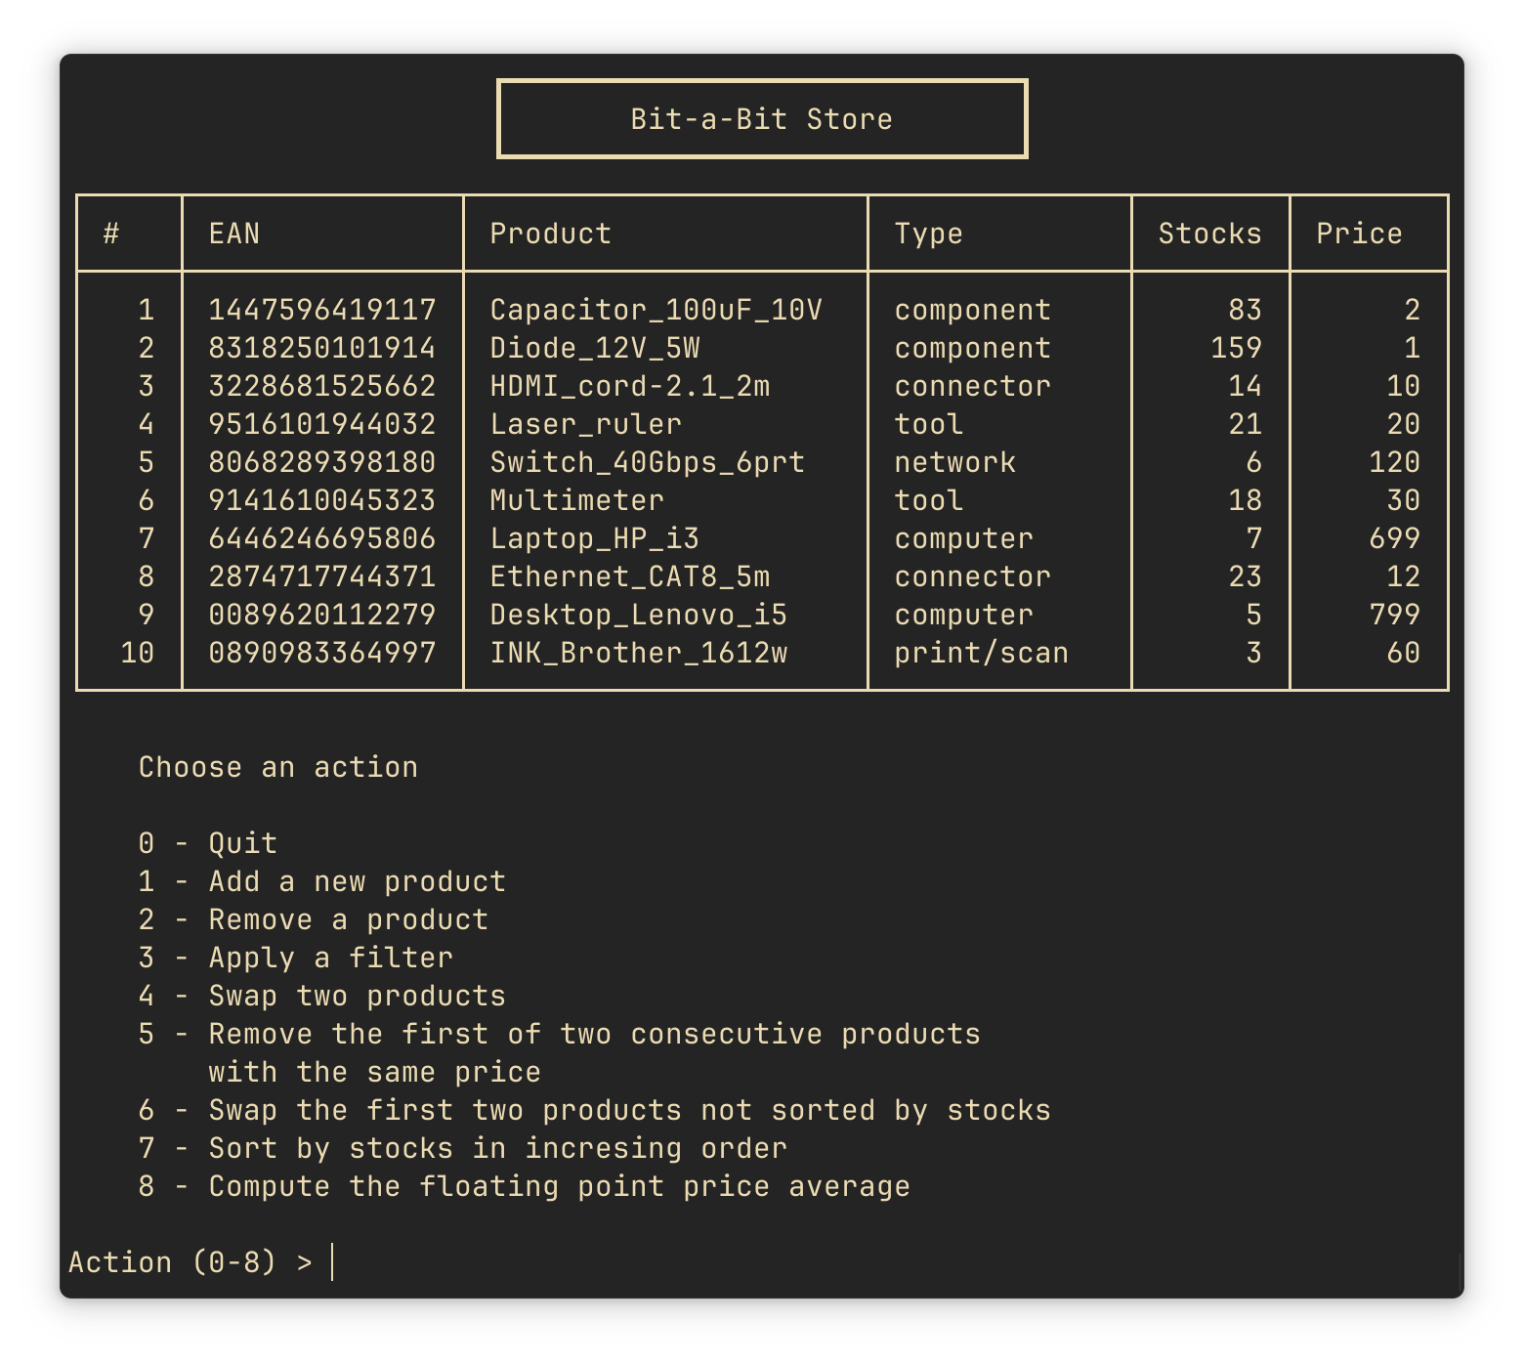Click option Apply a filter
Image resolution: width=1524 pixels, height=1364 pixels.
click(x=331, y=958)
